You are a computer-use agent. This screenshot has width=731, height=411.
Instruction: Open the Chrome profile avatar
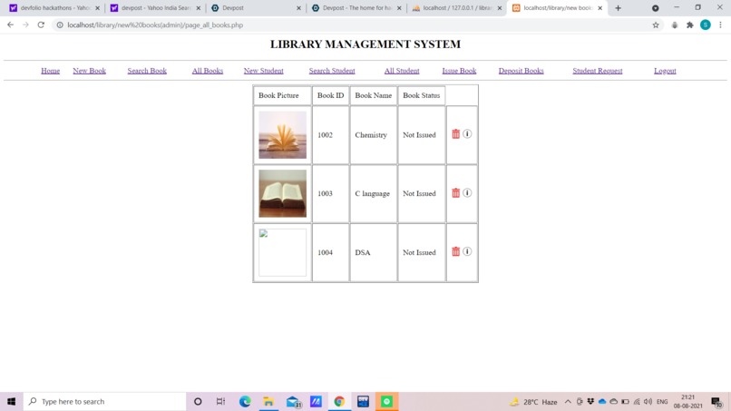click(706, 25)
